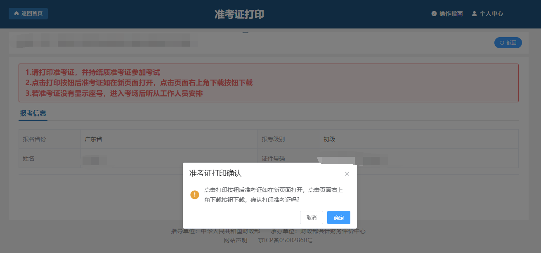
Task: Open the 个人中心 menu label
Action: tap(491, 14)
